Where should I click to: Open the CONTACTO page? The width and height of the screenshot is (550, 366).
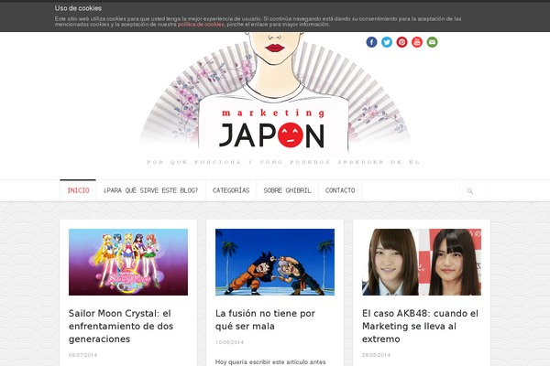340,190
